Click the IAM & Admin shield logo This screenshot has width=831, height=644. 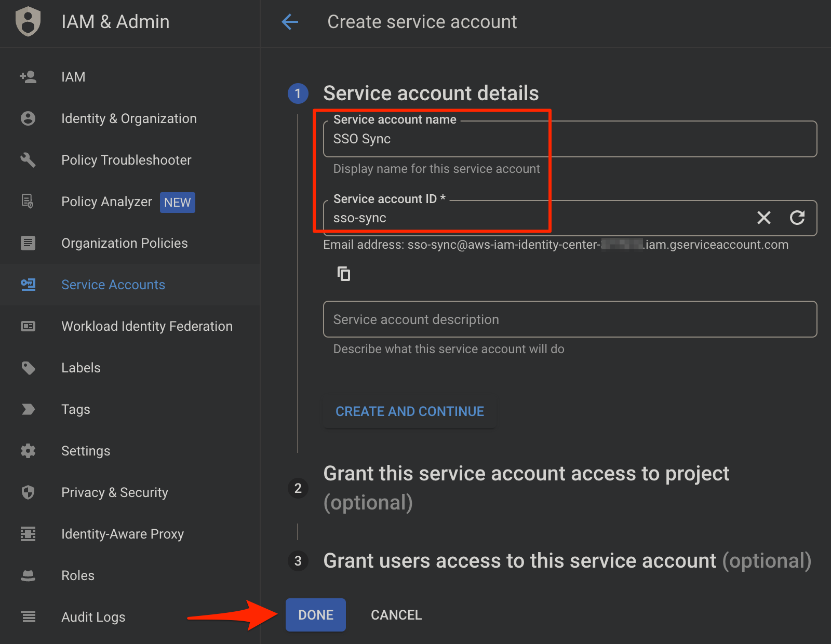click(28, 22)
